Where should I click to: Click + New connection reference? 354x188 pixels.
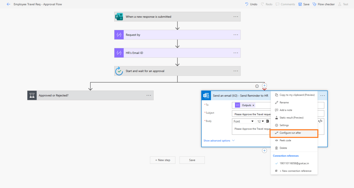click(x=295, y=171)
